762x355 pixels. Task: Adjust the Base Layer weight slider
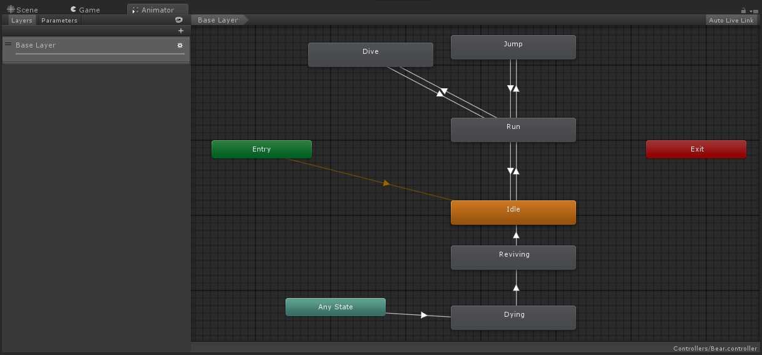pyautogui.click(x=100, y=54)
